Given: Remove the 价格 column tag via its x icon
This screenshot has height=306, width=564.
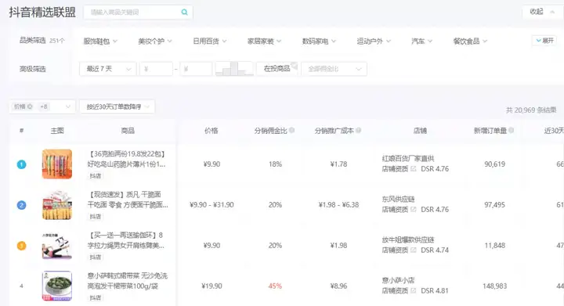Looking at the screenshot, I should point(30,106).
